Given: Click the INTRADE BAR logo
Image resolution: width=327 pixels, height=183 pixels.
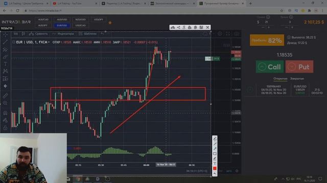Looking at the screenshot, I should (16, 22).
